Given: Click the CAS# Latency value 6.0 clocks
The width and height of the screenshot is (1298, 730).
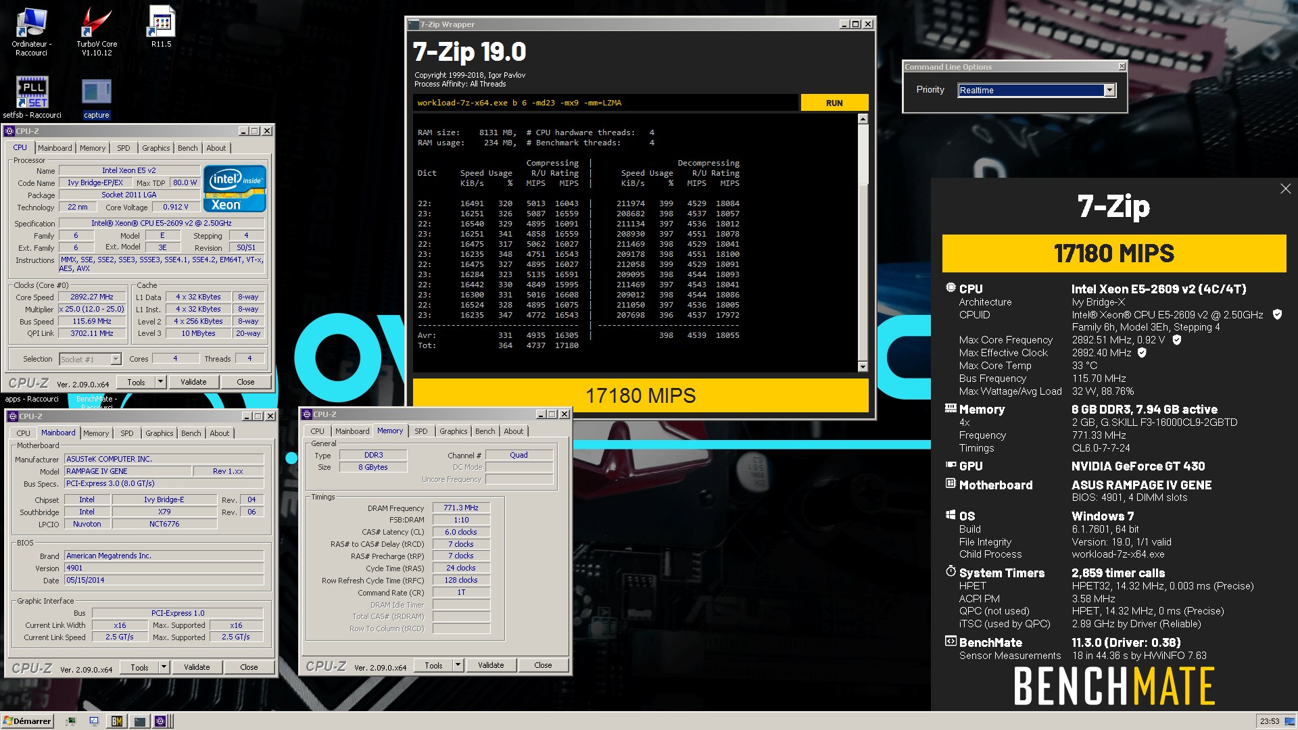Looking at the screenshot, I should 461,532.
